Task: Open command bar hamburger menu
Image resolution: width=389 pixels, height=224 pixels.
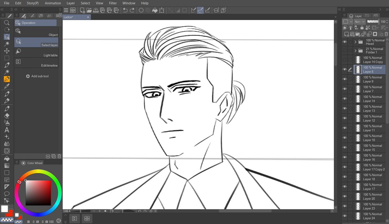Action: tap(66, 10)
